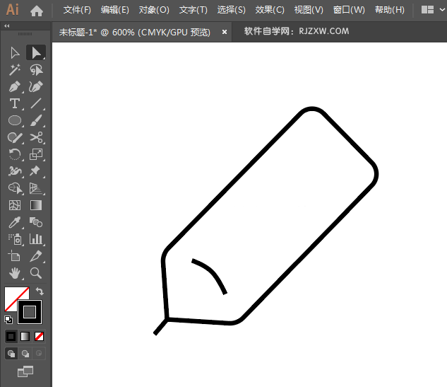Screen dimensions: 447x387
Task: Pick the Perspective Grid tool
Action: point(36,188)
